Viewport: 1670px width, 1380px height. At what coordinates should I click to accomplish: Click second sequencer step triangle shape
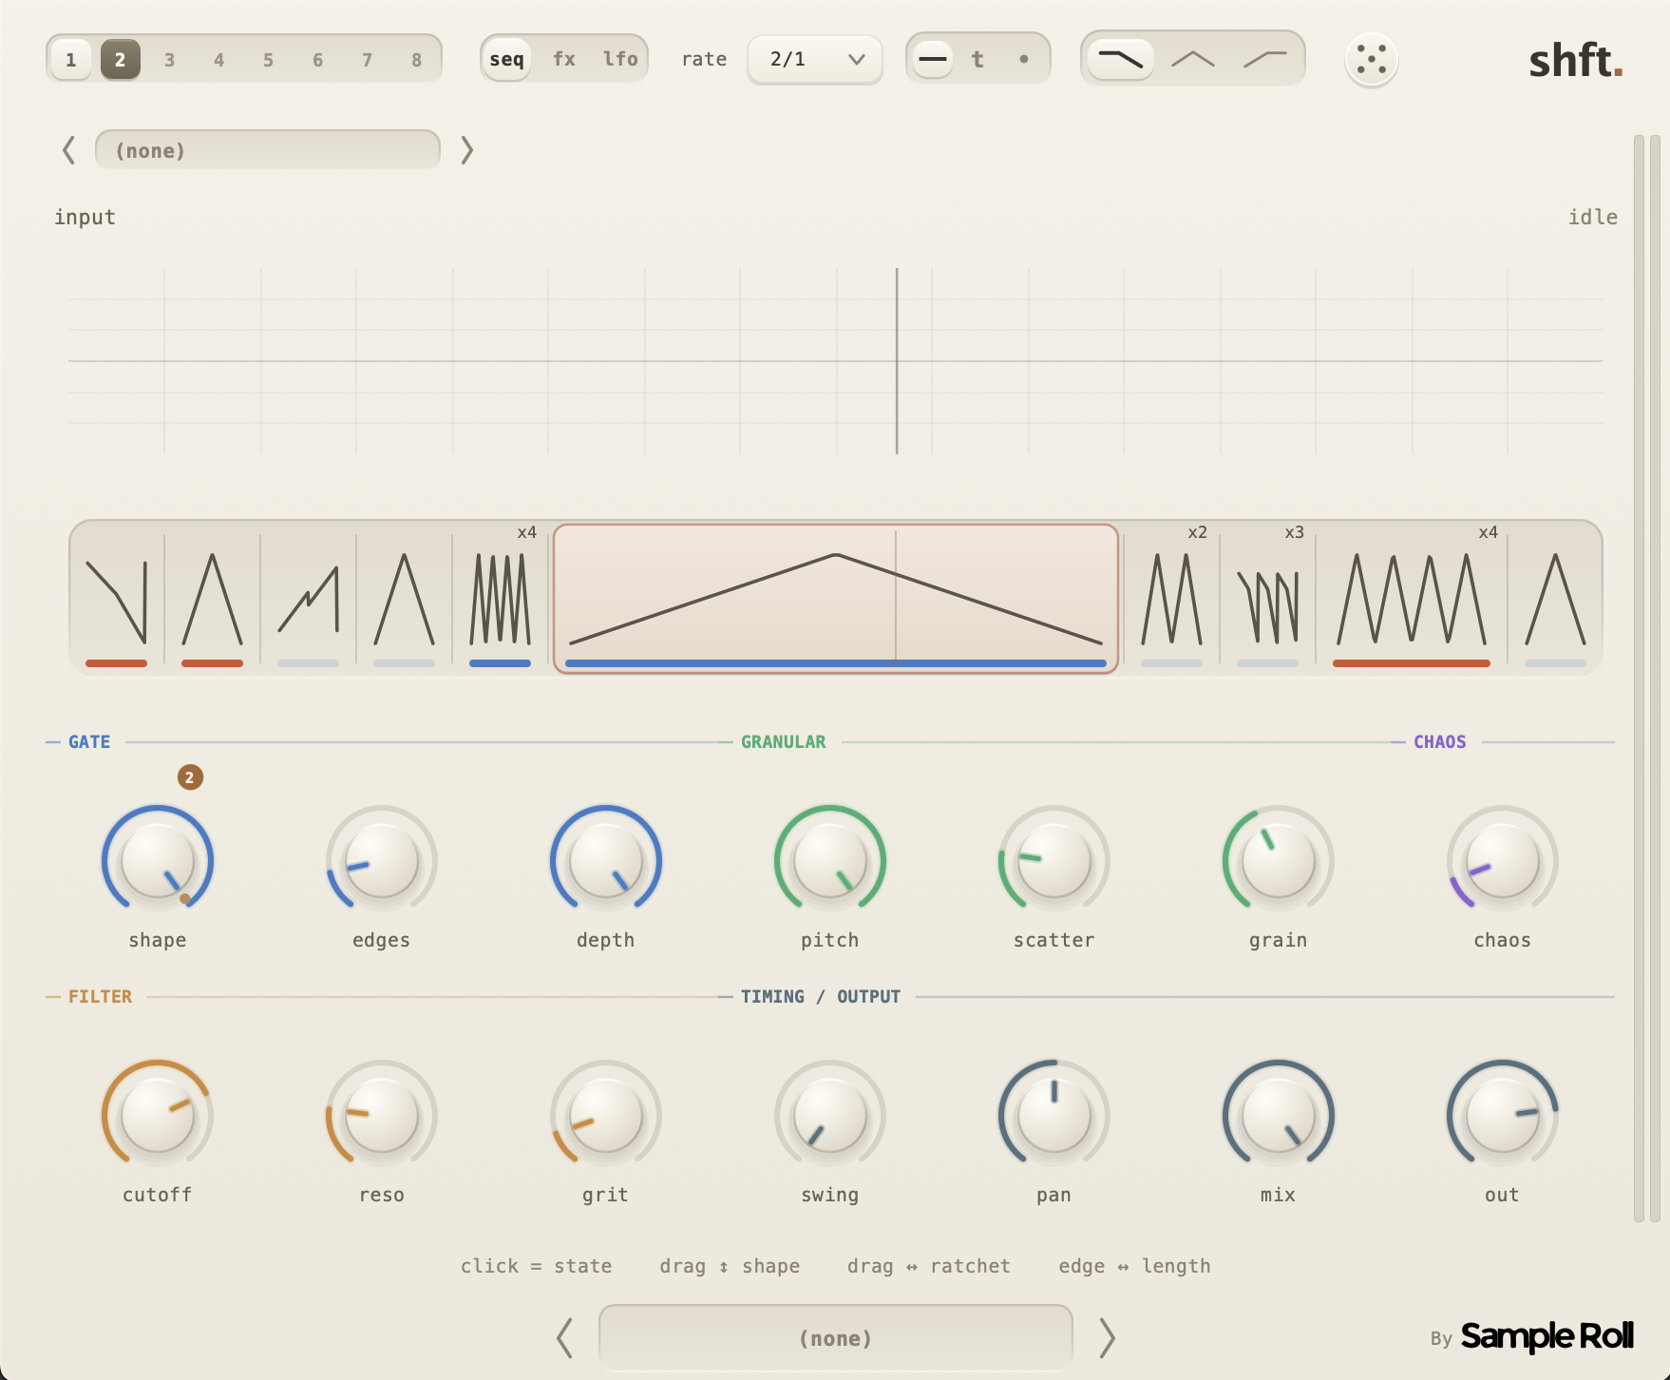(212, 599)
